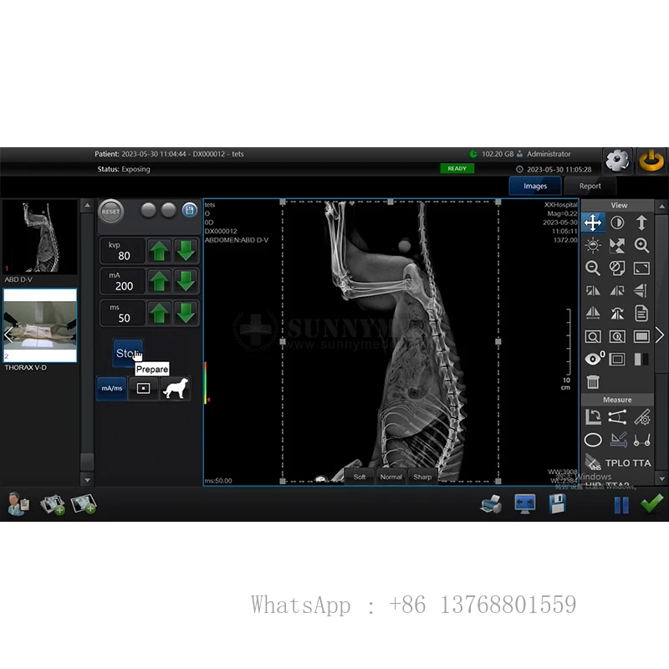
Task: Activate the brightness sun tool
Action: click(593, 245)
